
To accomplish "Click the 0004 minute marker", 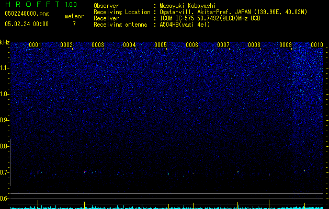I will pyautogui.click(x=129, y=45).
